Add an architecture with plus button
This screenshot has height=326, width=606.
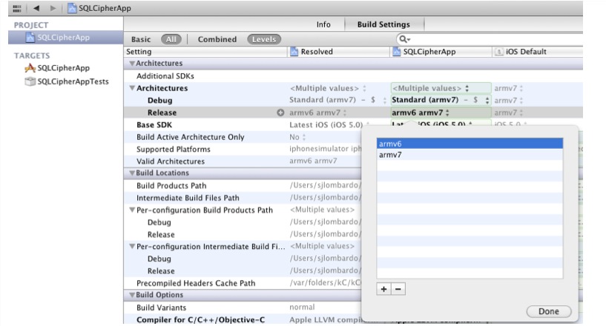(383, 289)
